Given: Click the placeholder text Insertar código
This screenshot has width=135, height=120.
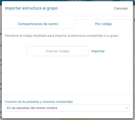Looking at the screenshot, I should pos(58,51).
